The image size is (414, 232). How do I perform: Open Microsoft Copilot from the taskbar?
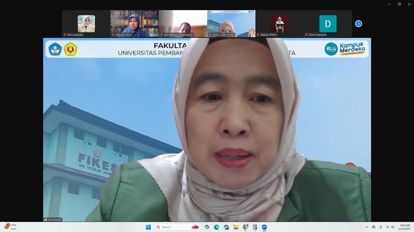click(x=207, y=227)
